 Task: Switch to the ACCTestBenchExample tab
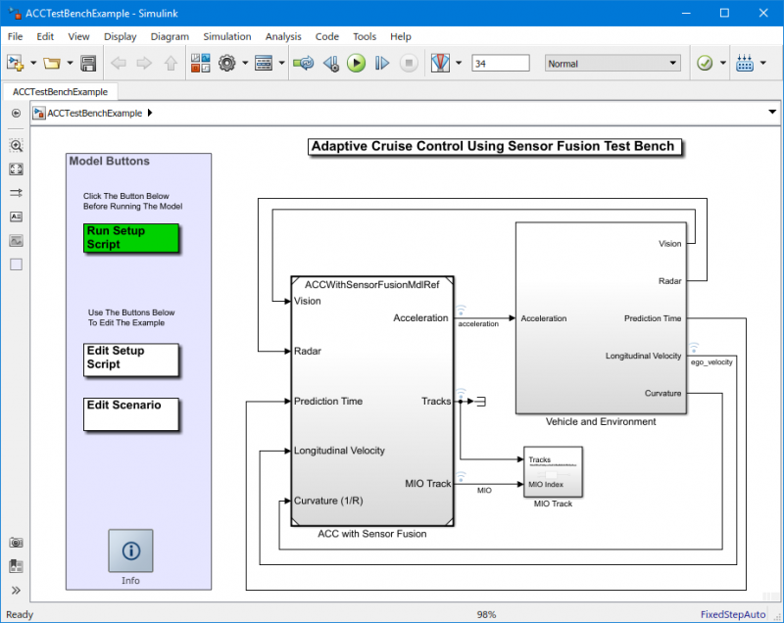(x=59, y=91)
